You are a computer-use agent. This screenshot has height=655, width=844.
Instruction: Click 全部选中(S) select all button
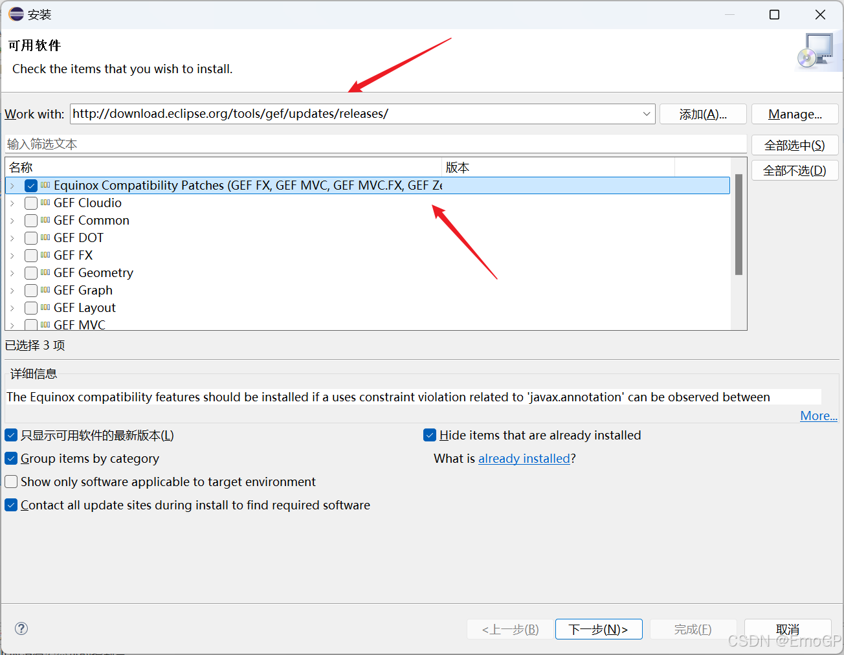coord(795,145)
